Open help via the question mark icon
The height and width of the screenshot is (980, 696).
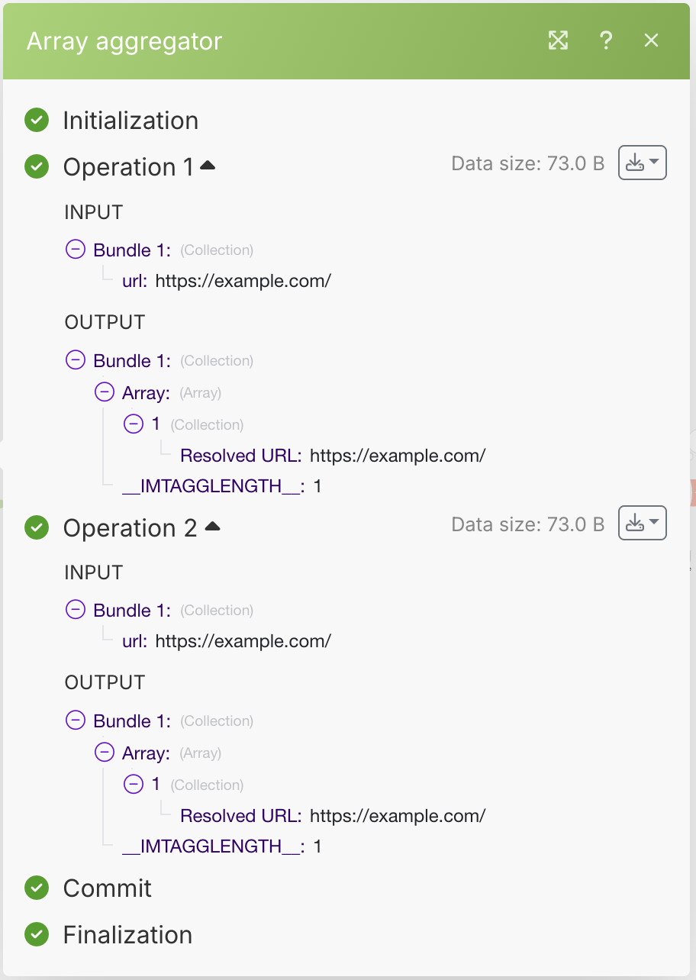(x=606, y=40)
